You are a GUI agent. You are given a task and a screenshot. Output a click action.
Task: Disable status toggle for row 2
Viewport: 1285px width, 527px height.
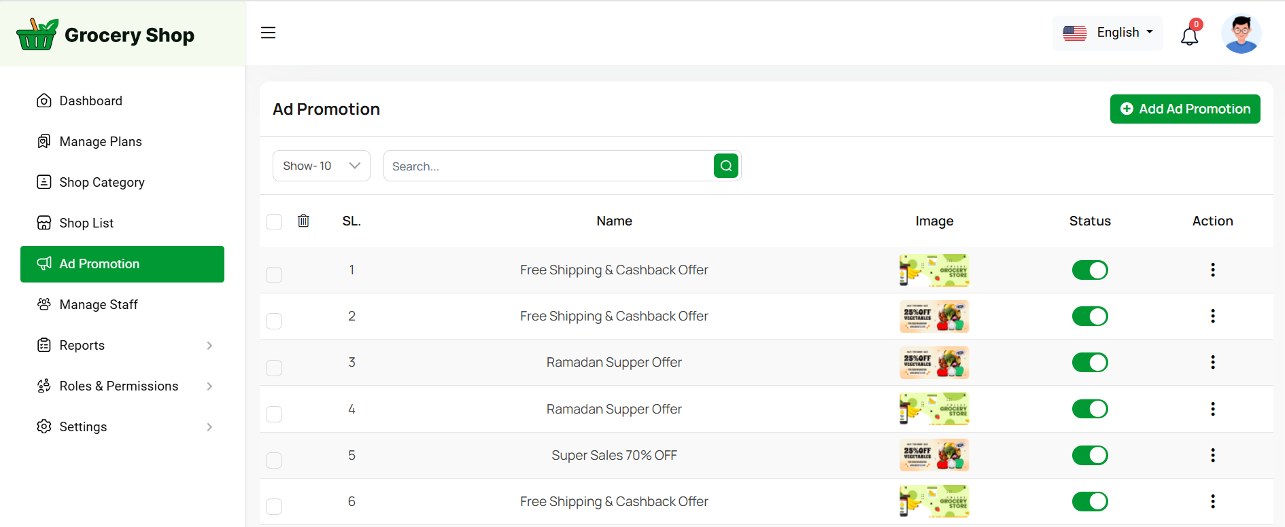(x=1089, y=316)
